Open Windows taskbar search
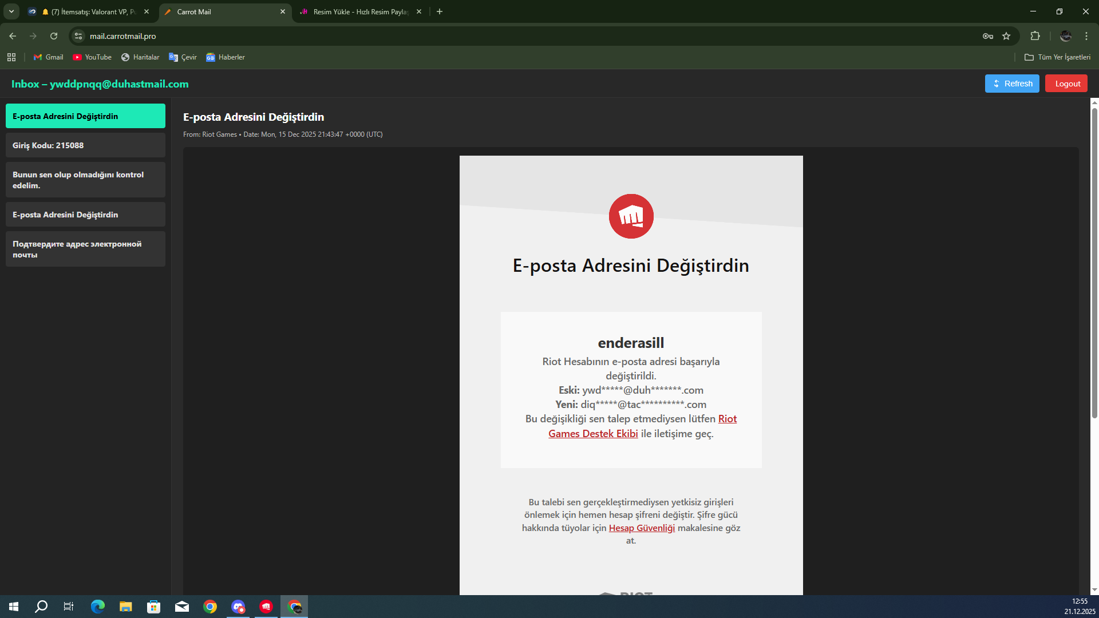 pos(41,607)
